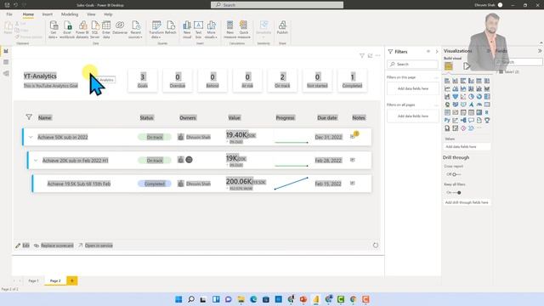Select the Goals trophy visualization
The image size is (544, 306).
(487, 120)
